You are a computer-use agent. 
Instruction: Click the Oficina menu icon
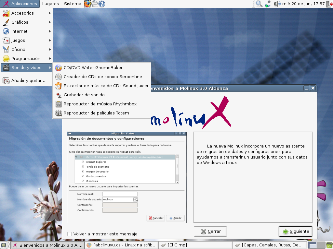click(6, 50)
